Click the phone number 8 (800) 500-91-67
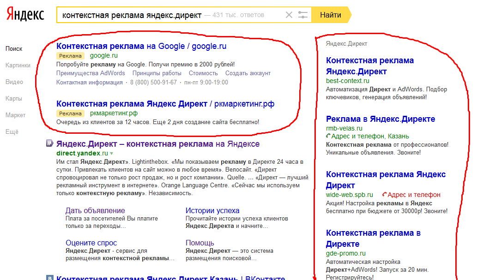This screenshot has height=280, width=483. tap(153, 82)
